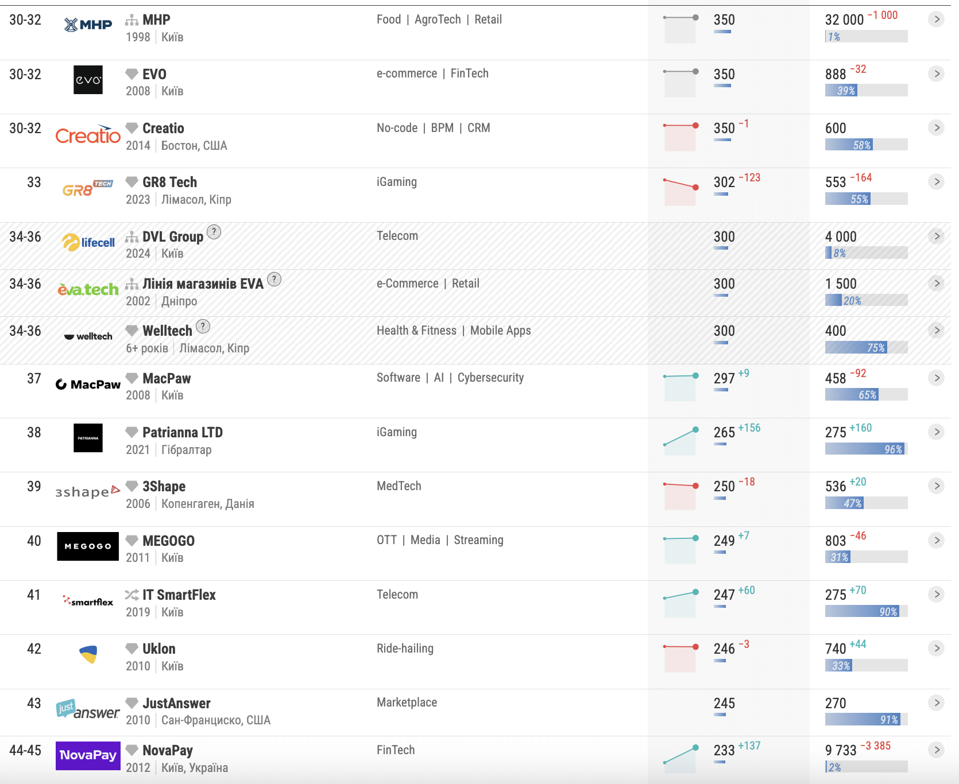Expand the MHP row with its arrow
The height and width of the screenshot is (784, 959).
click(936, 20)
